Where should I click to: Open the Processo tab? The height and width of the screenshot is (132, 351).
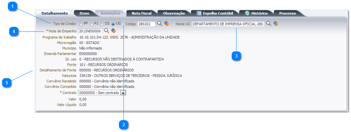coord(287,13)
